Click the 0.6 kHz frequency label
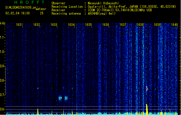 (x=2, y=109)
